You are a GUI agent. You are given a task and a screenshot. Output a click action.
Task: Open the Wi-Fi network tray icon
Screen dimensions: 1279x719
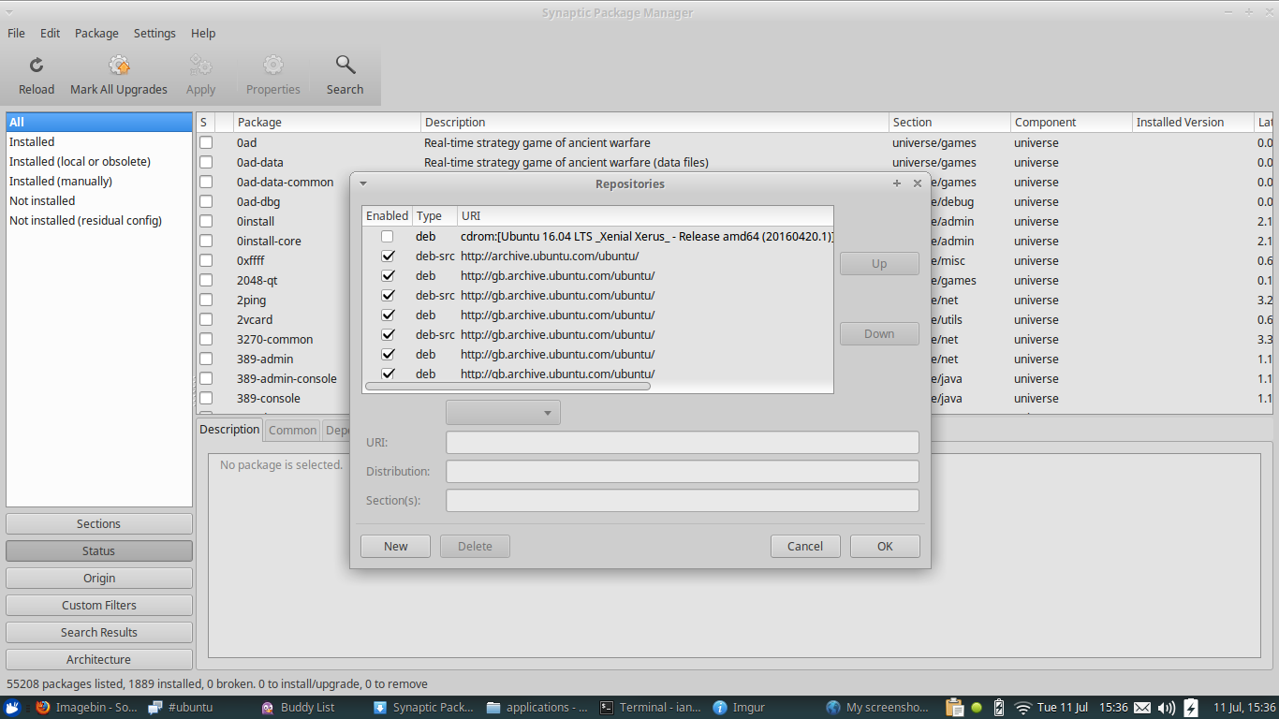click(1023, 708)
